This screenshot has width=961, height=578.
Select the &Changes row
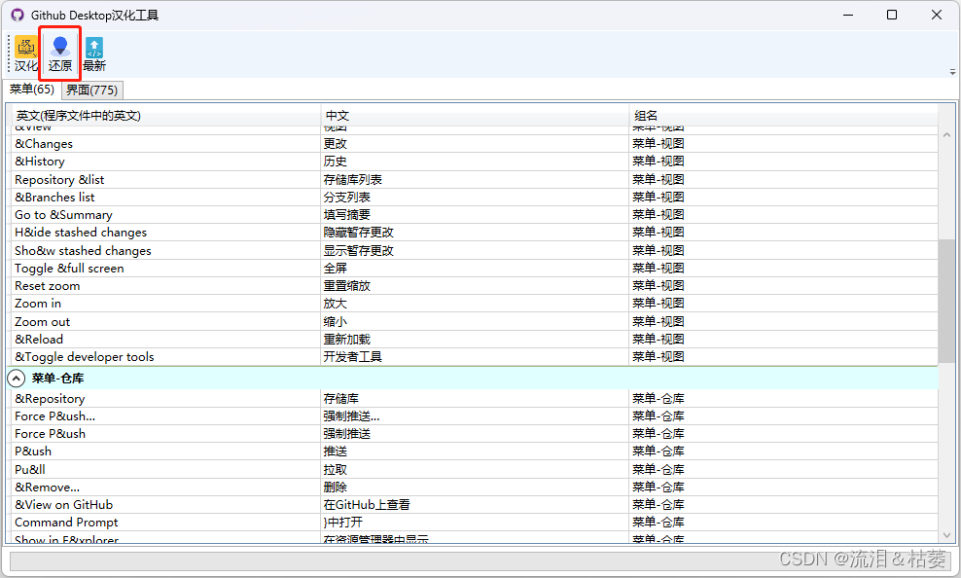475,143
